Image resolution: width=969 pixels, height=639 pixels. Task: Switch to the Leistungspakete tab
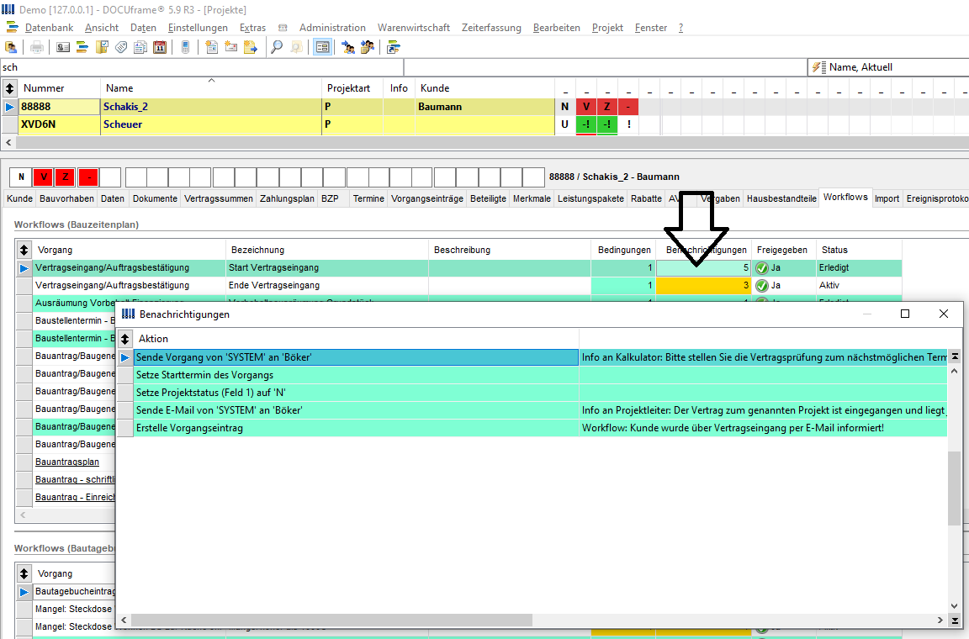click(590, 198)
